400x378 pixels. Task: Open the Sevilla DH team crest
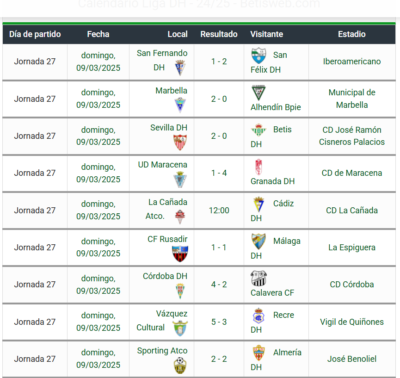[180, 142]
